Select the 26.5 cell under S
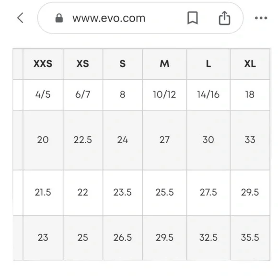278x278 pixels. (x=123, y=238)
